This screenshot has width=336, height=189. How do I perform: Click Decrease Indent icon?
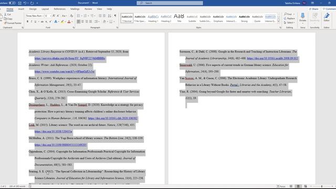[100, 16]
